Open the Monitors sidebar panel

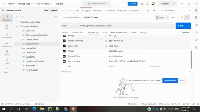tap(7, 53)
